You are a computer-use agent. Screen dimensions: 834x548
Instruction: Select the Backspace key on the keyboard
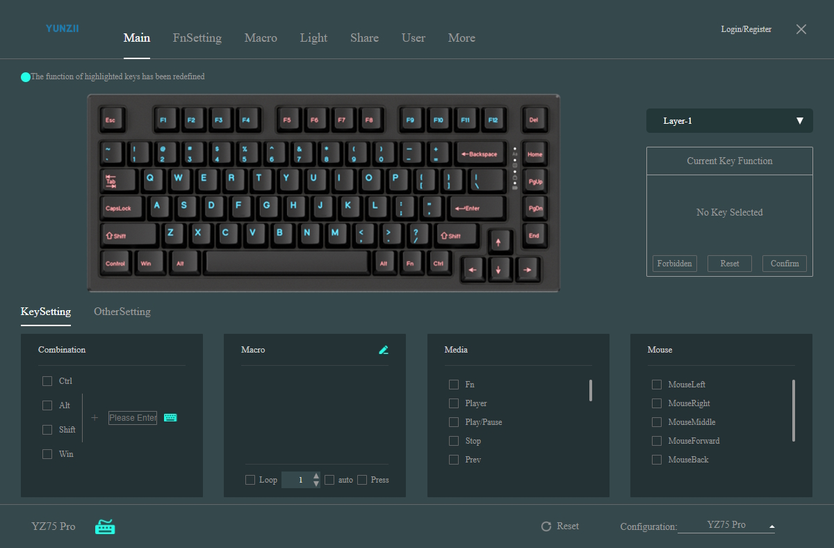[480, 154]
